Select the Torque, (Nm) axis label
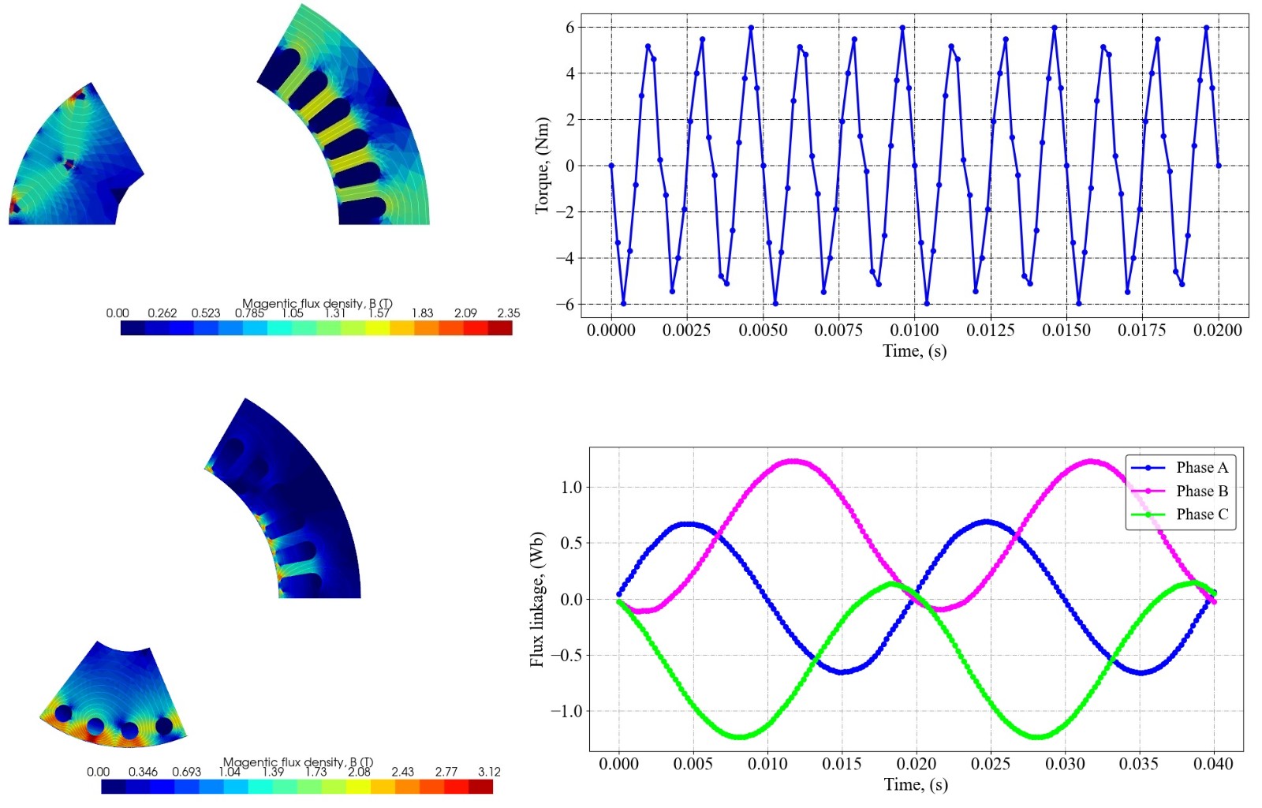 [542, 166]
